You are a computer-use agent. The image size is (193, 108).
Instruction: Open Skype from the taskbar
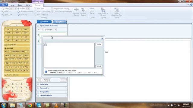click(39, 105)
